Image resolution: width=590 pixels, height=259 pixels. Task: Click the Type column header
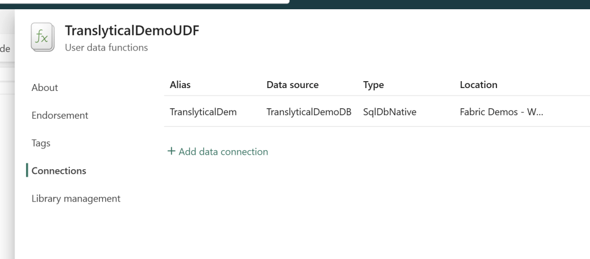[x=374, y=85]
